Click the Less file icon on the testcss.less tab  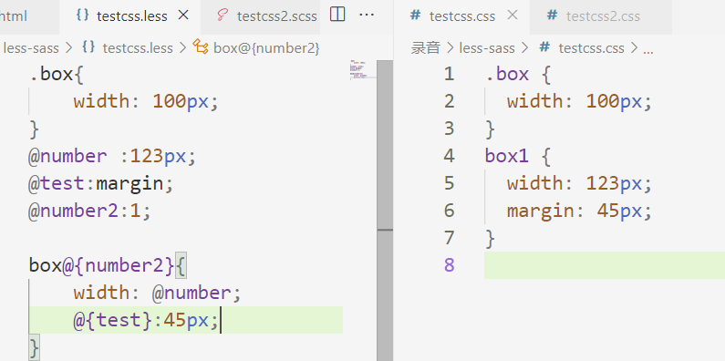pyautogui.click(x=82, y=15)
